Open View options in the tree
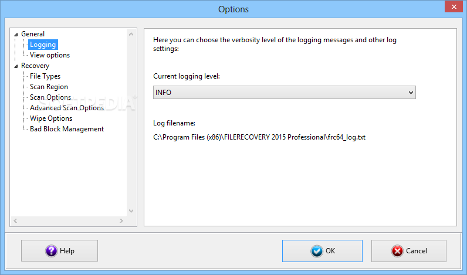Viewport: 467px width, 275px height. pos(50,55)
